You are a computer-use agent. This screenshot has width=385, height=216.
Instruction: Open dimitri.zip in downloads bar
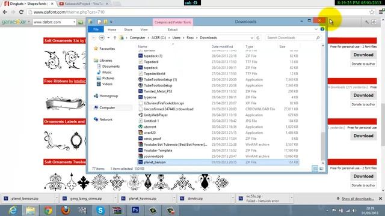click(195, 199)
